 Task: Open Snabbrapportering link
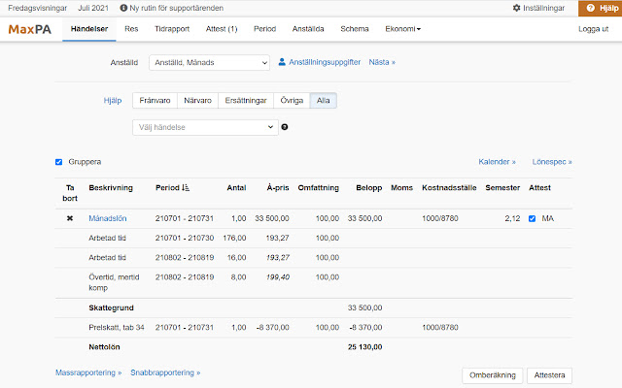pyautogui.click(x=165, y=372)
